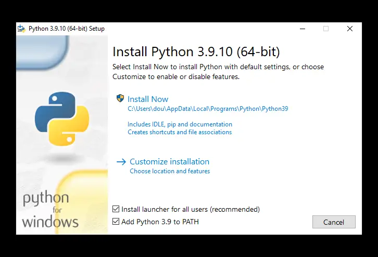Click the default install path under Install Now
The image size is (378, 257).
[x=208, y=109]
